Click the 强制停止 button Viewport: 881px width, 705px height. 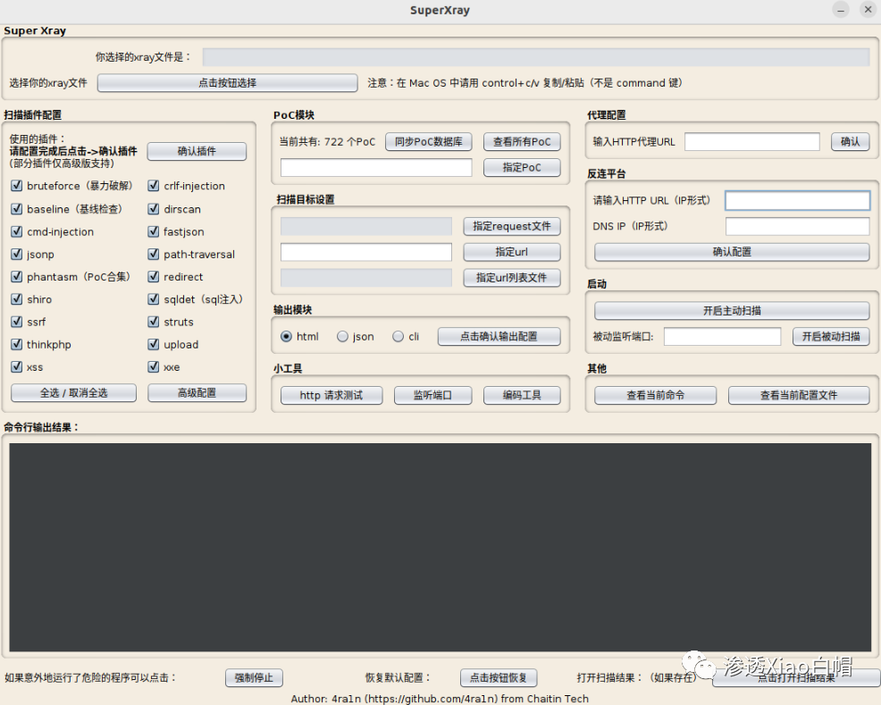click(x=254, y=678)
